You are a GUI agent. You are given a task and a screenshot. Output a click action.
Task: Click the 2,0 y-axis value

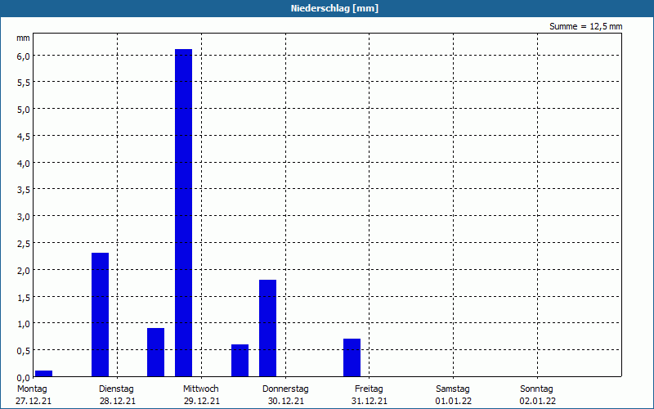coord(24,271)
